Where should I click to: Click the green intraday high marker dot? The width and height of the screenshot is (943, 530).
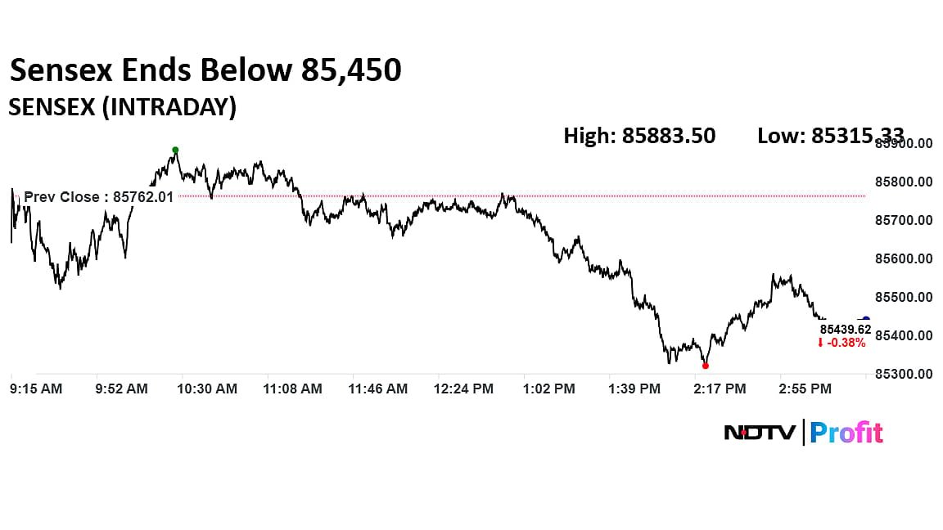175,150
